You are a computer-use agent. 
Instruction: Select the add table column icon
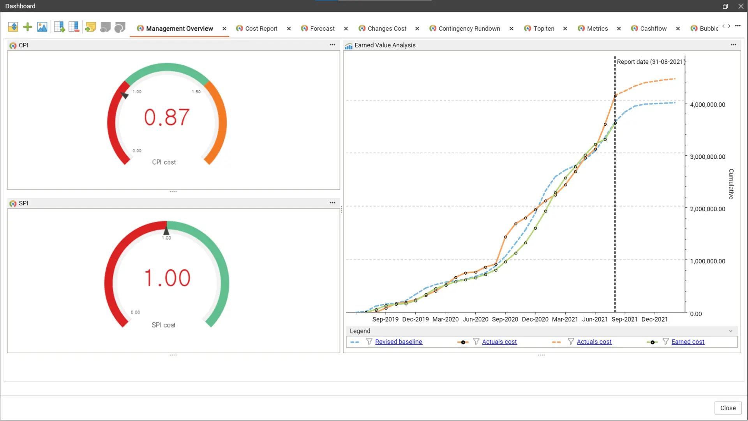pos(59,26)
